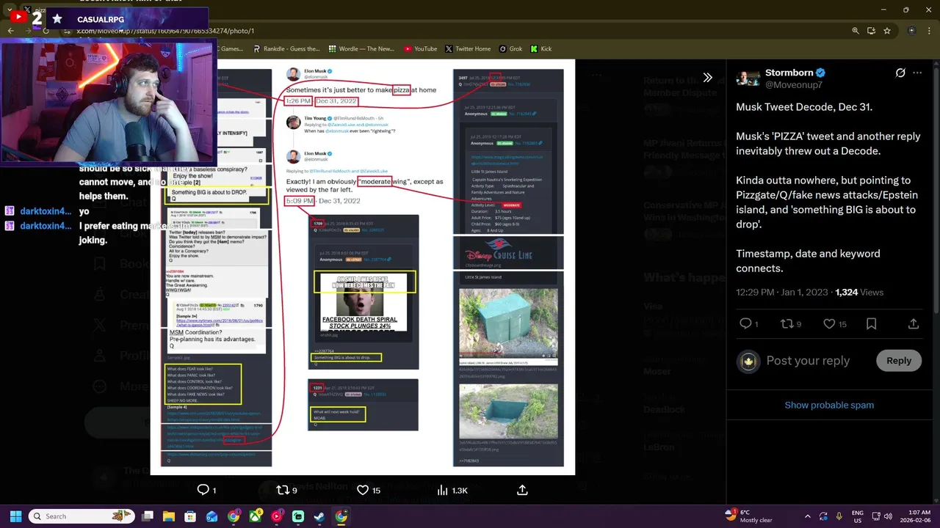The width and height of the screenshot is (940, 528).
Task: Click the repost icon below the photo
Action: tap(283, 490)
